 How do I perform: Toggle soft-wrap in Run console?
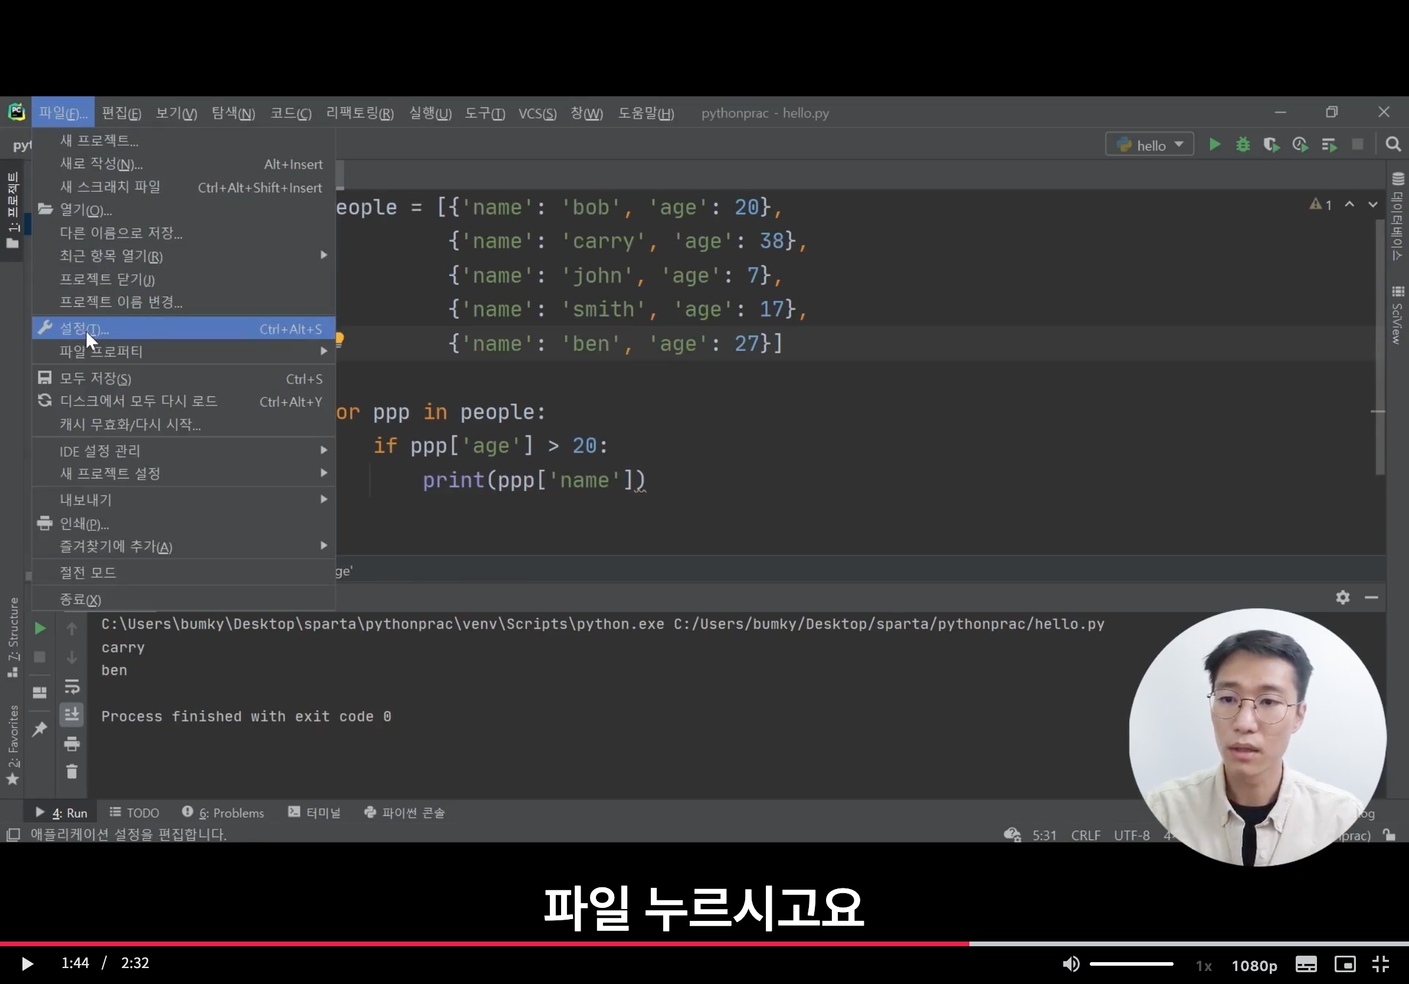pyautogui.click(x=72, y=687)
